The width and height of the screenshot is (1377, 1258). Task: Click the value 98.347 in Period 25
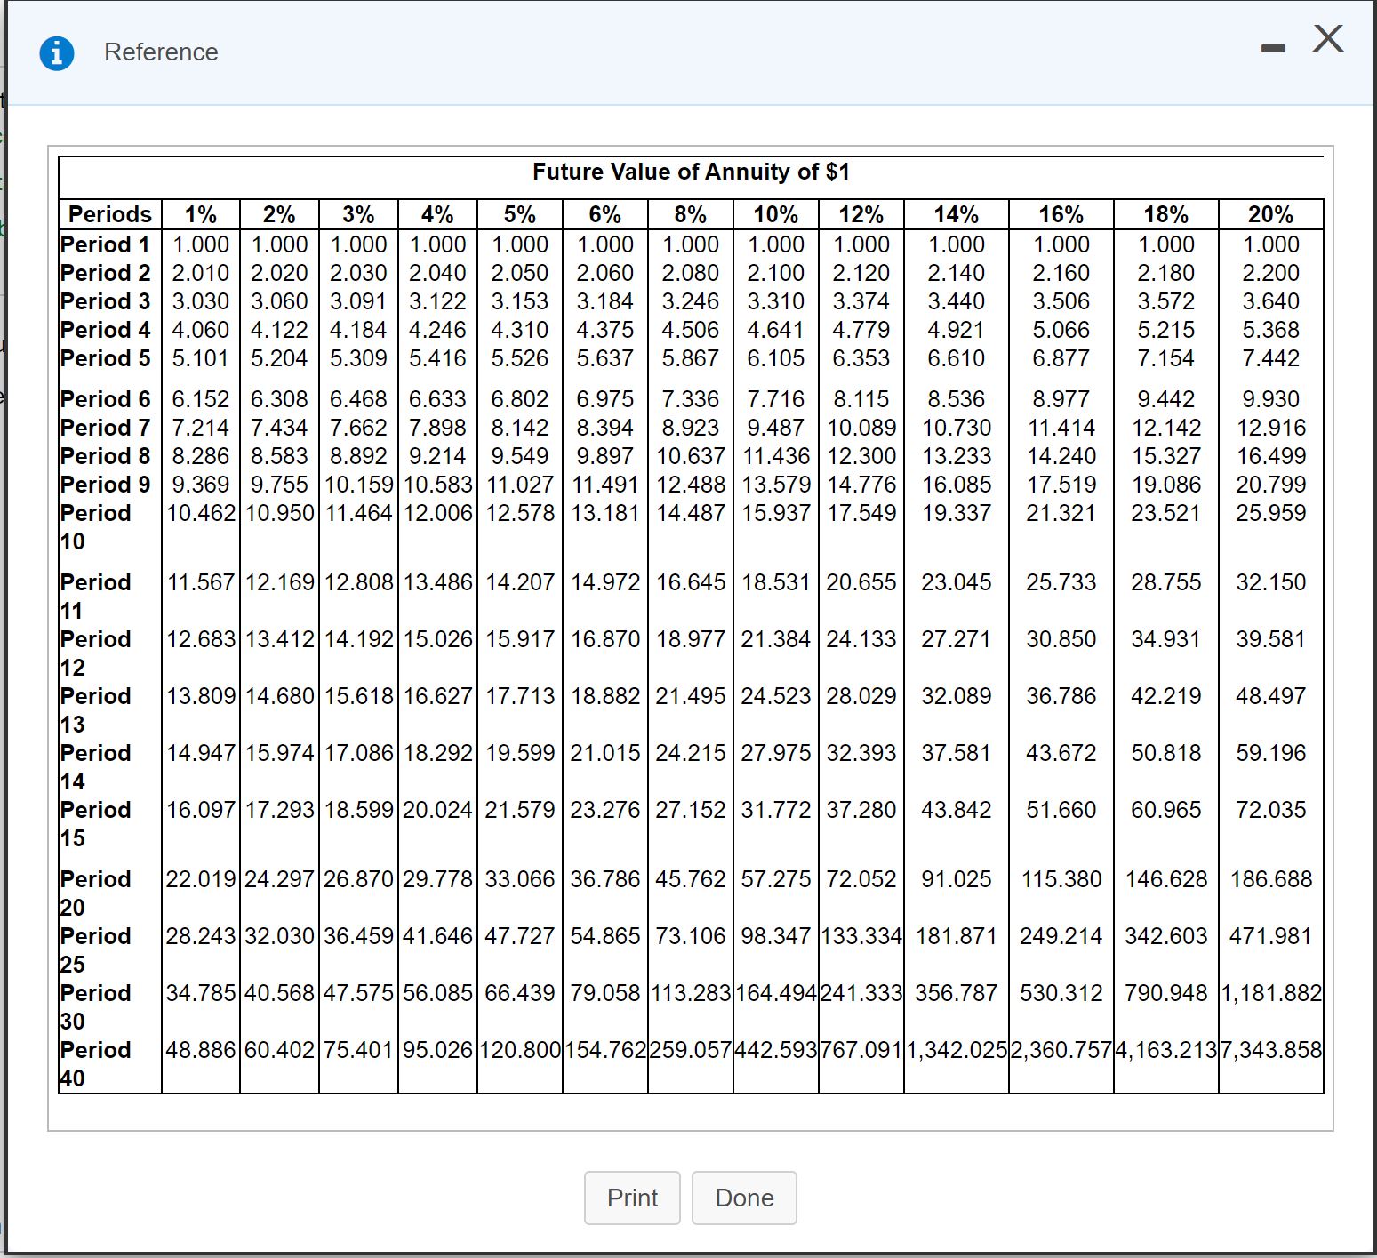click(x=776, y=936)
